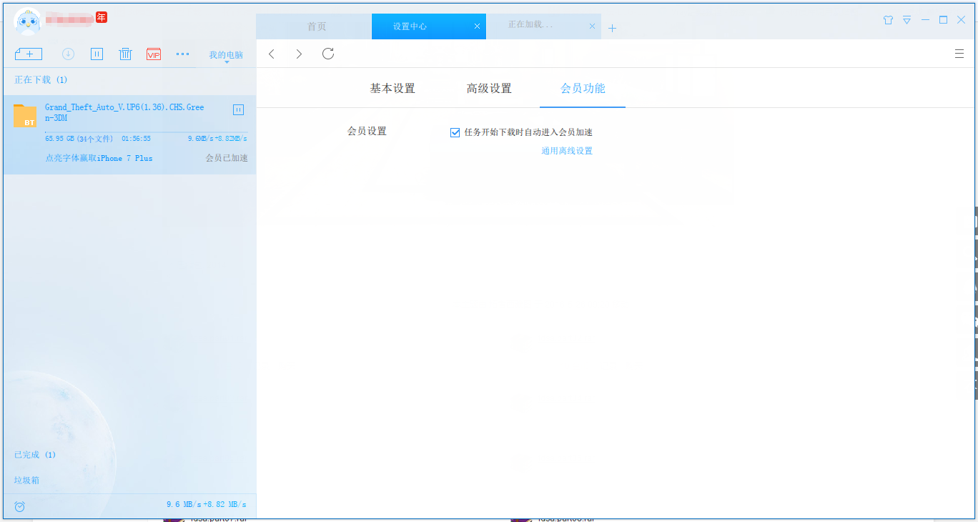Viewport: 978px width, 522px height.
Task: Open the 我的电脑 dropdown
Action: [226, 56]
